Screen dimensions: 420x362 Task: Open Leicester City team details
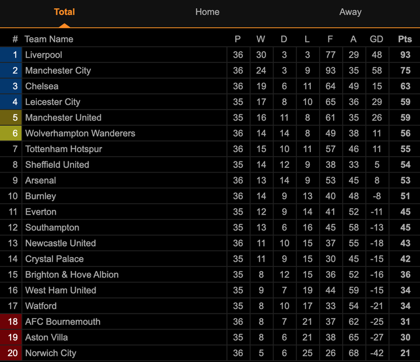coord(52,102)
